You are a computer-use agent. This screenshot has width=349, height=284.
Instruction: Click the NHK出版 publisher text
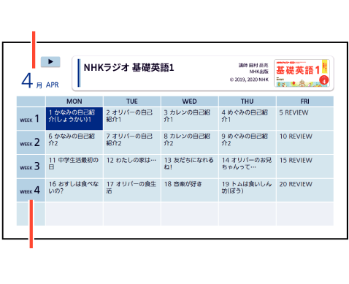tap(258, 72)
